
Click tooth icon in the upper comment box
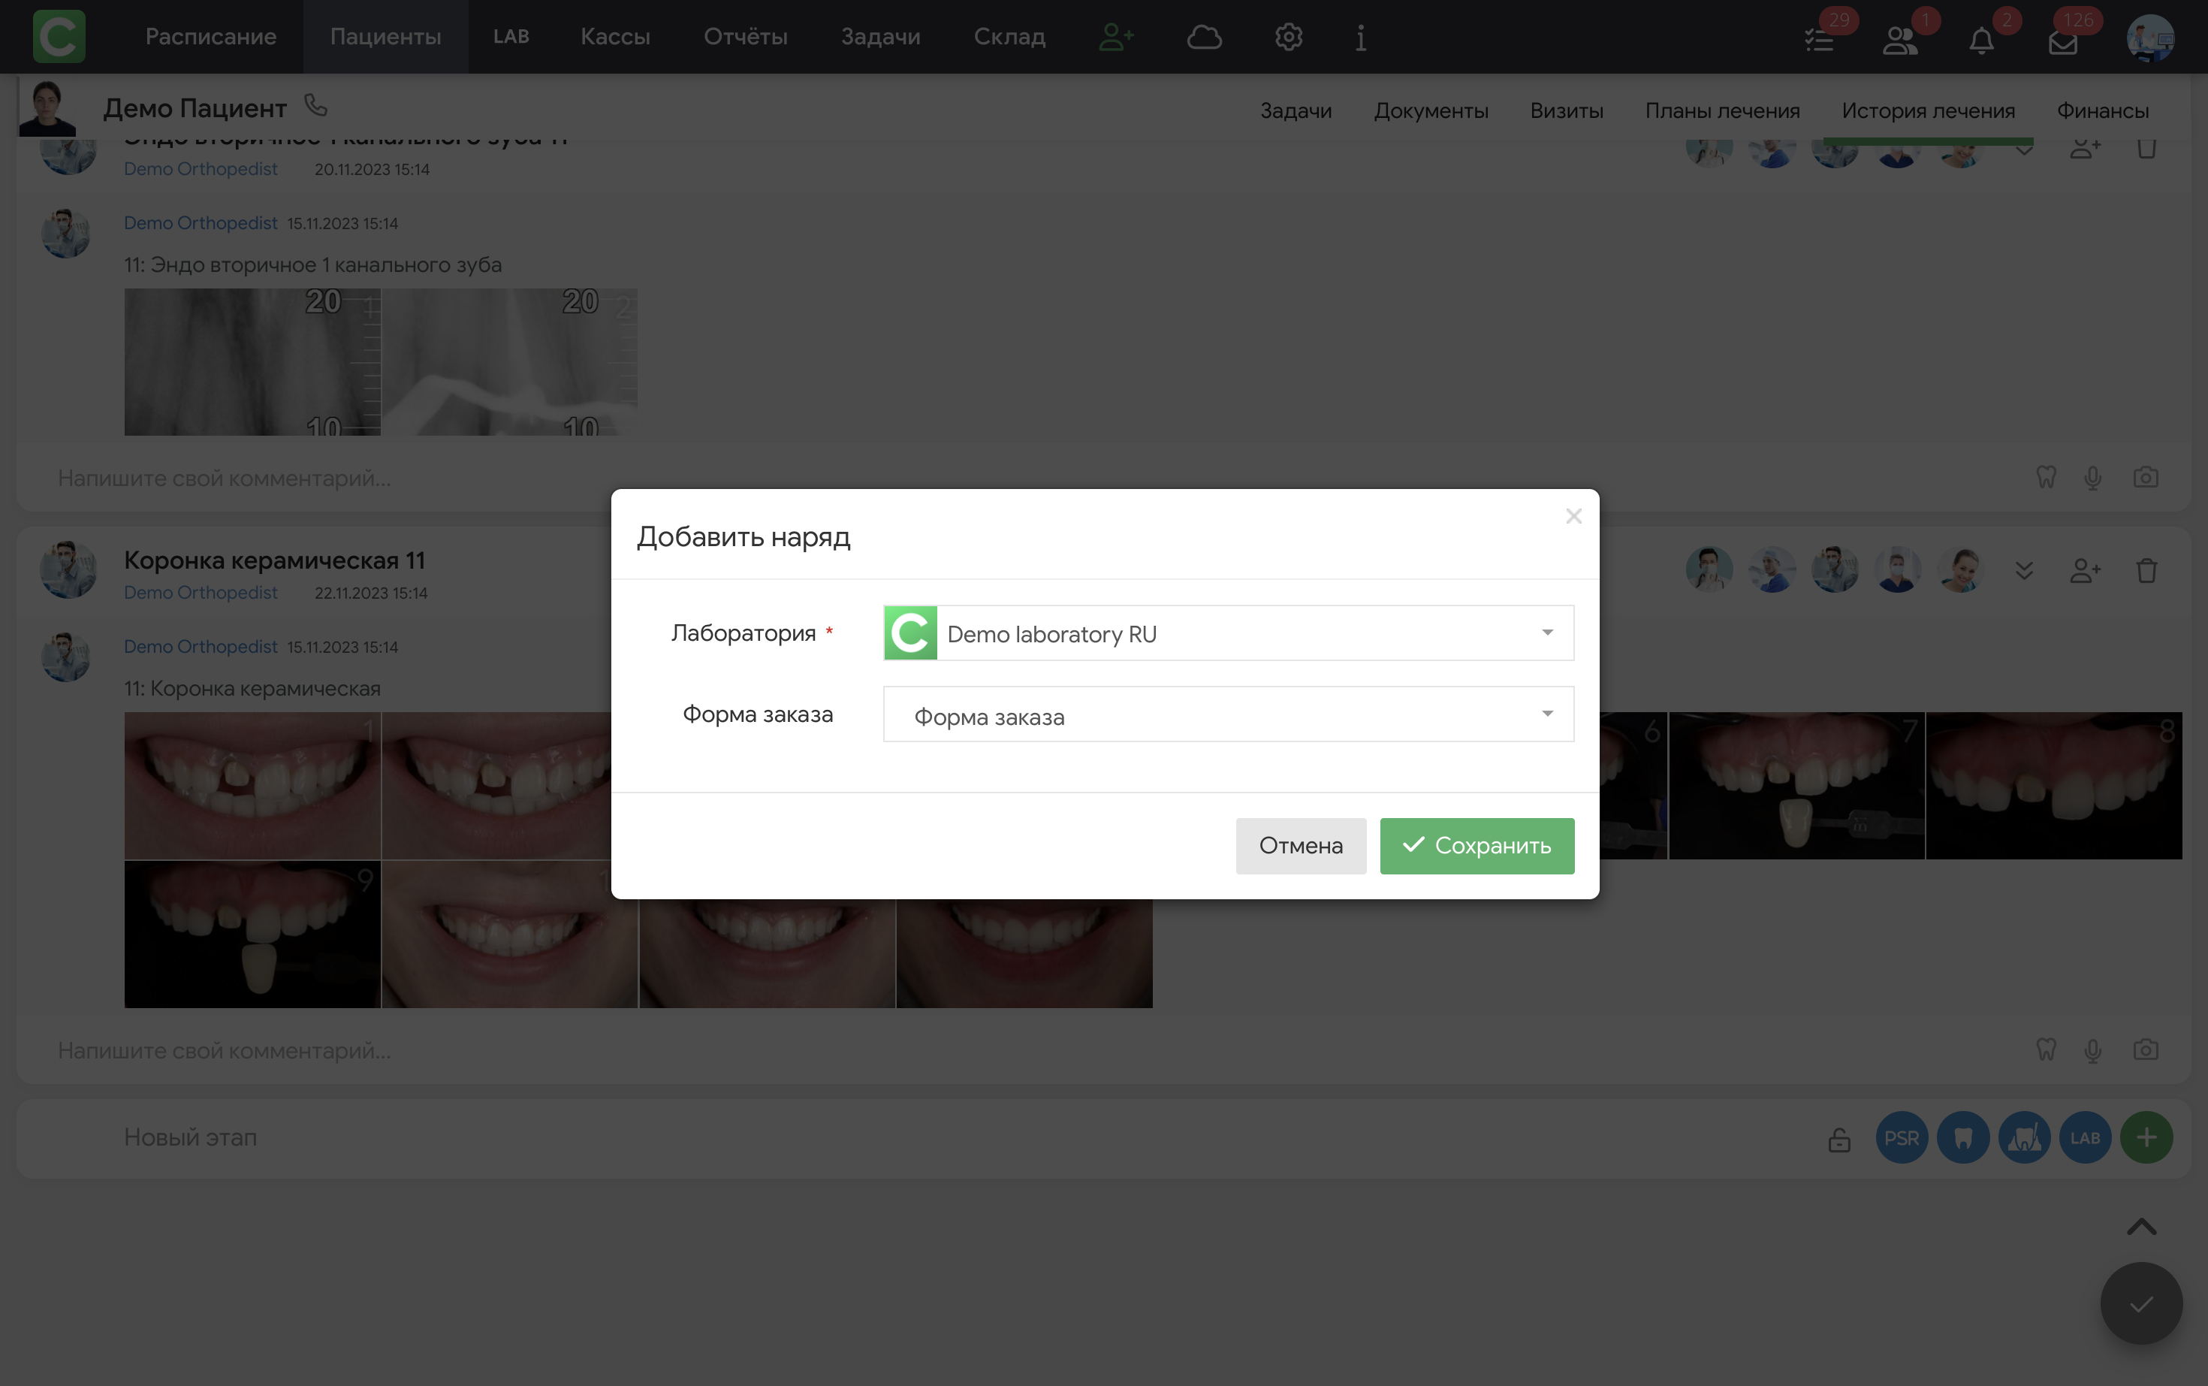pyautogui.click(x=2046, y=478)
